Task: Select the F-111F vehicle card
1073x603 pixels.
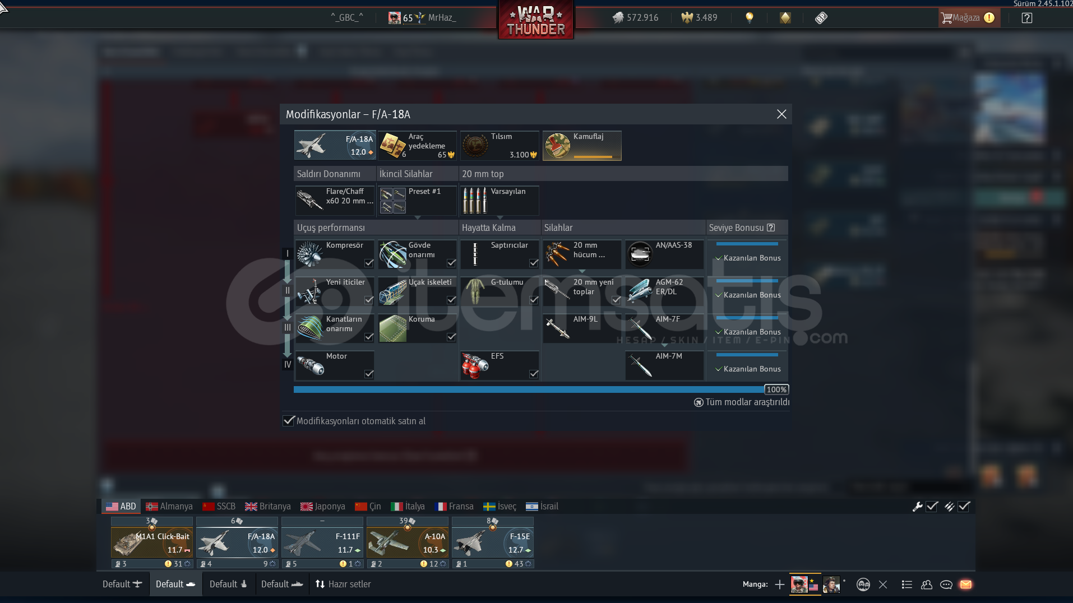Action: point(322,542)
